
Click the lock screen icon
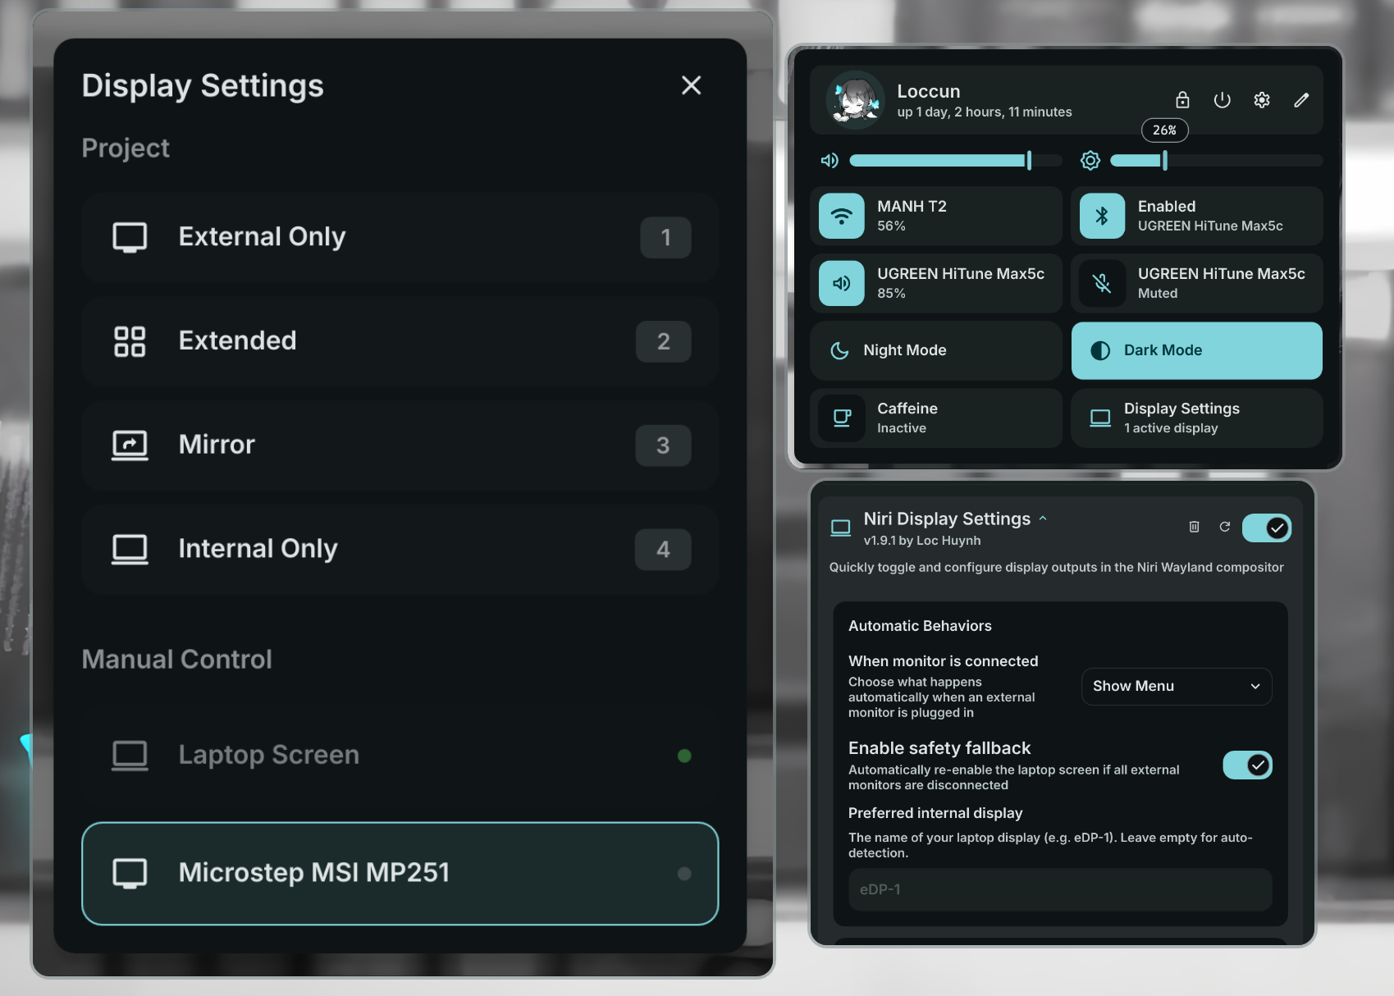(1182, 100)
